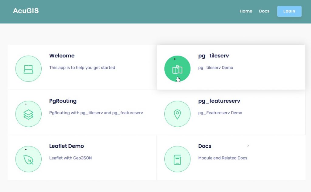Open the pg_featureserv heading

click(x=219, y=101)
